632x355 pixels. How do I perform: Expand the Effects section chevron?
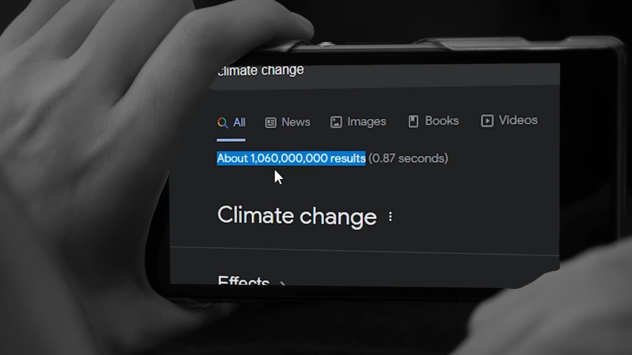[283, 285]
